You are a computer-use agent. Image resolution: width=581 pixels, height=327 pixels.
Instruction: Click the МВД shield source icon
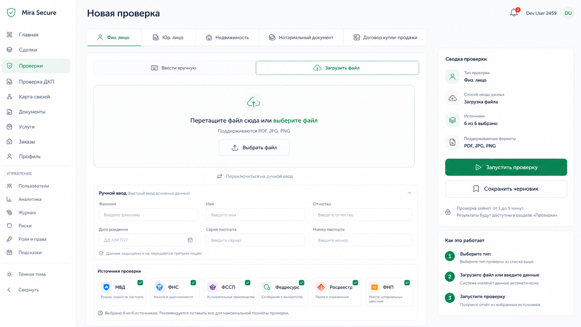coord(107,287)
